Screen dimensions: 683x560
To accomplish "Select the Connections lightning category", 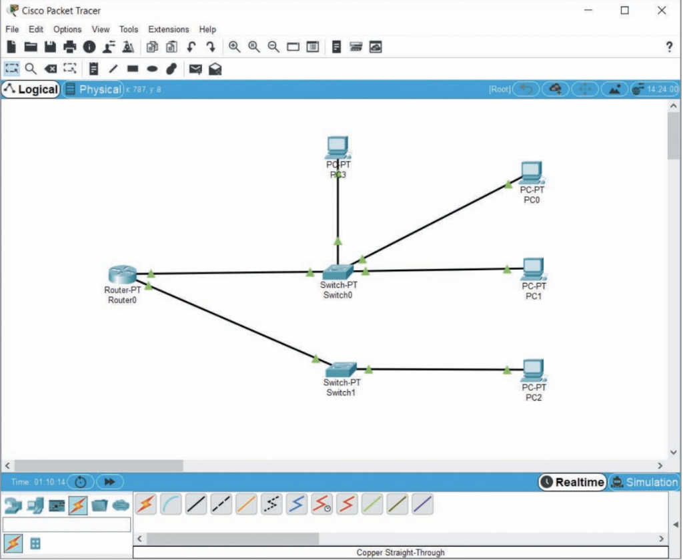I will point(78,505).
